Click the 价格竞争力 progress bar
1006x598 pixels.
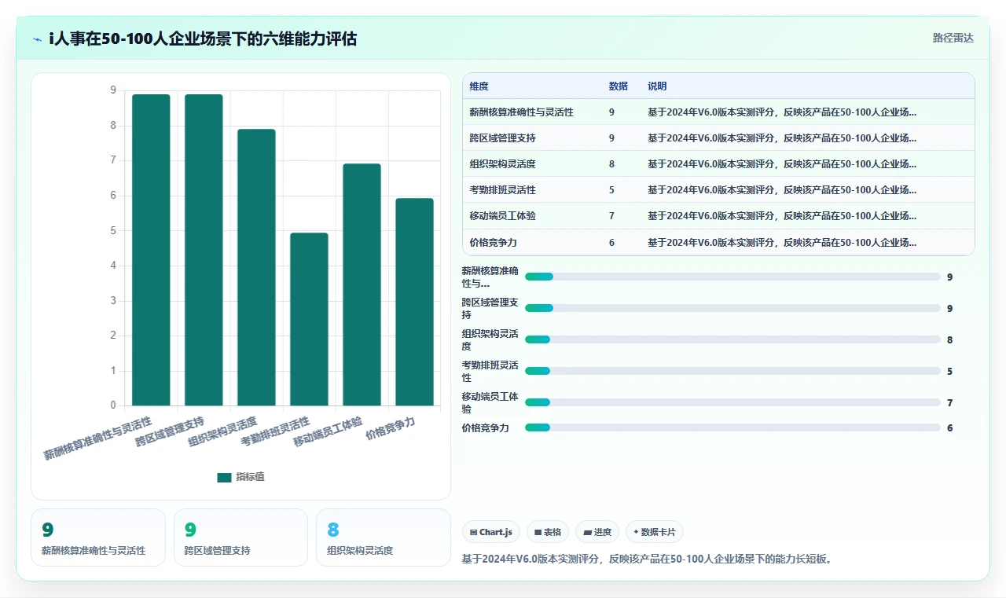[x=732, y=427]
